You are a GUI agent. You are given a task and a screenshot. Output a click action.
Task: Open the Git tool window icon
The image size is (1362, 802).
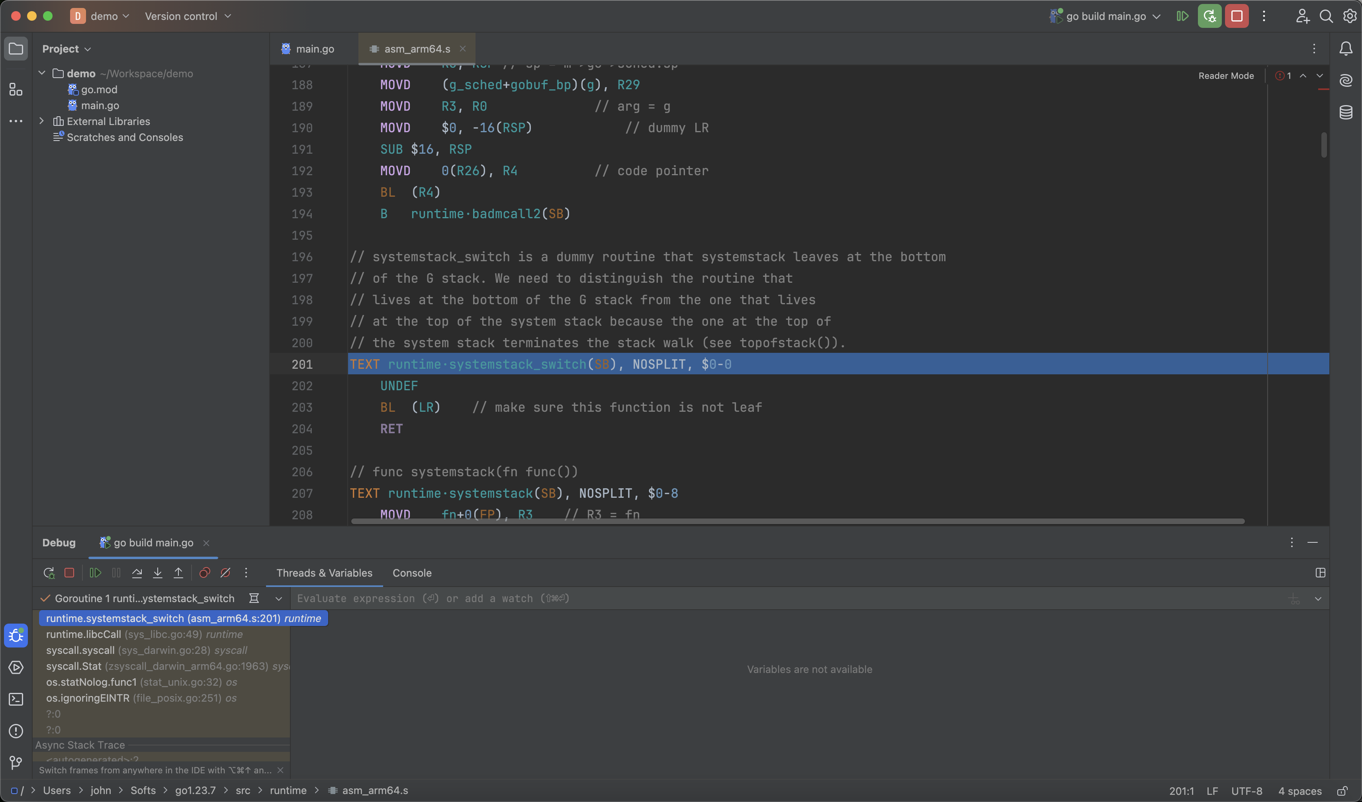coord(16,763)
